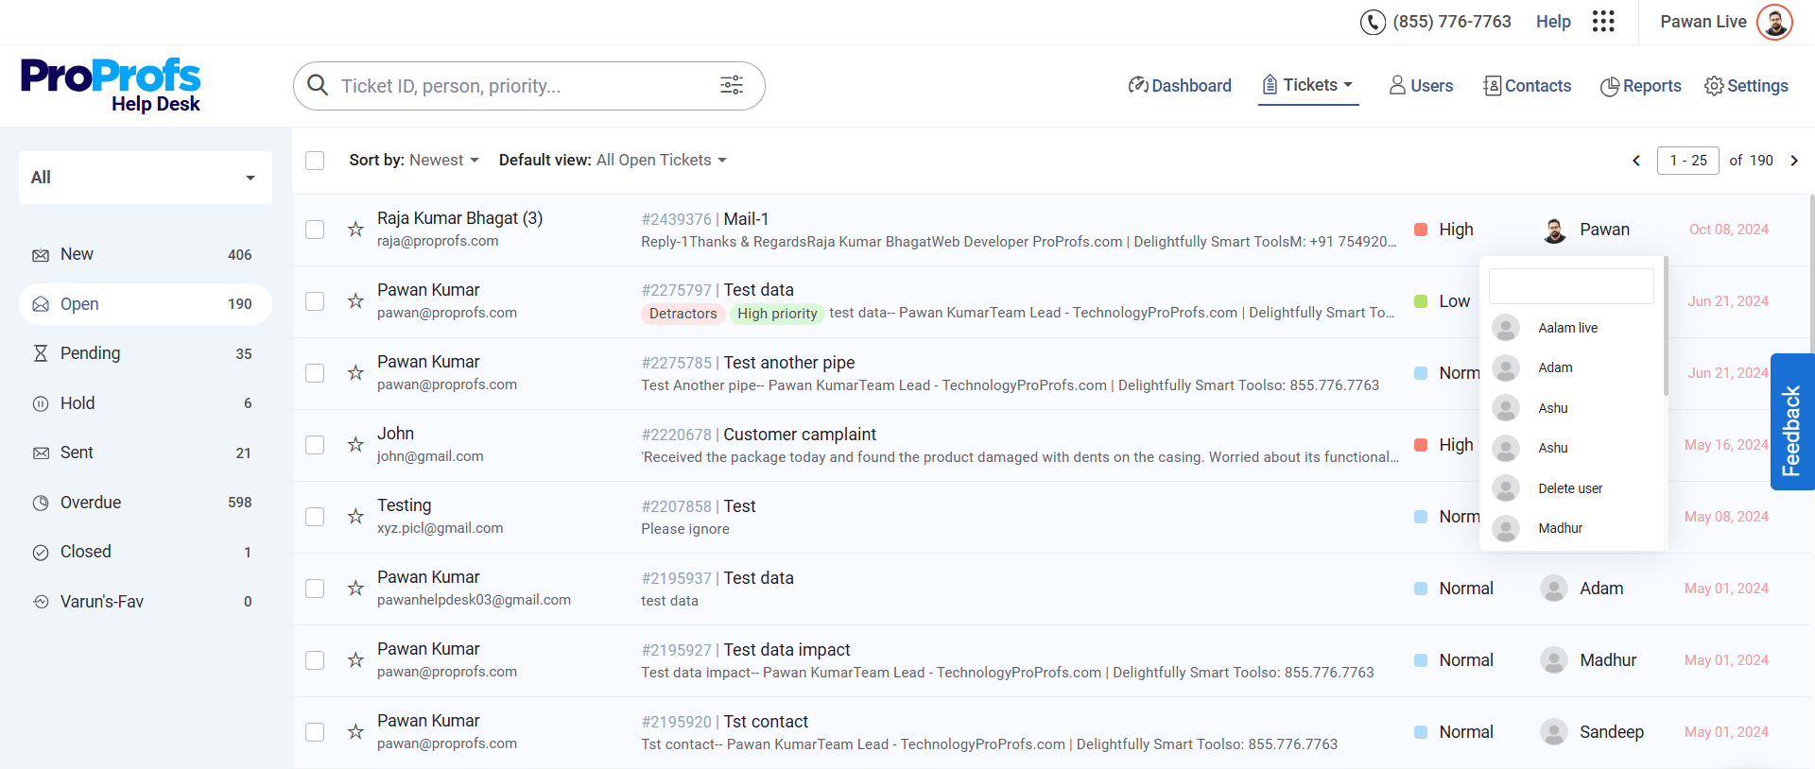
Task: Star the John Customer complaint ticket
Action: pos(355,445)
